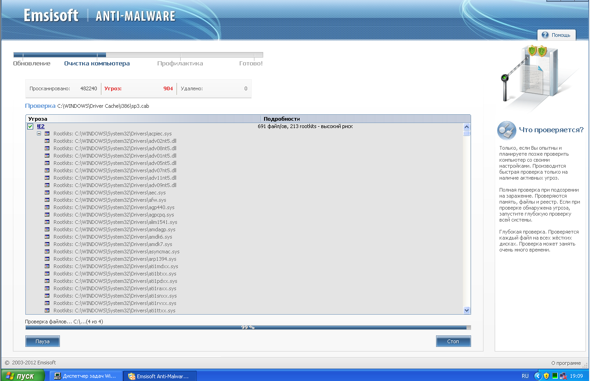Click the file icon beside adv02nt5.dll

pos(47,141)
